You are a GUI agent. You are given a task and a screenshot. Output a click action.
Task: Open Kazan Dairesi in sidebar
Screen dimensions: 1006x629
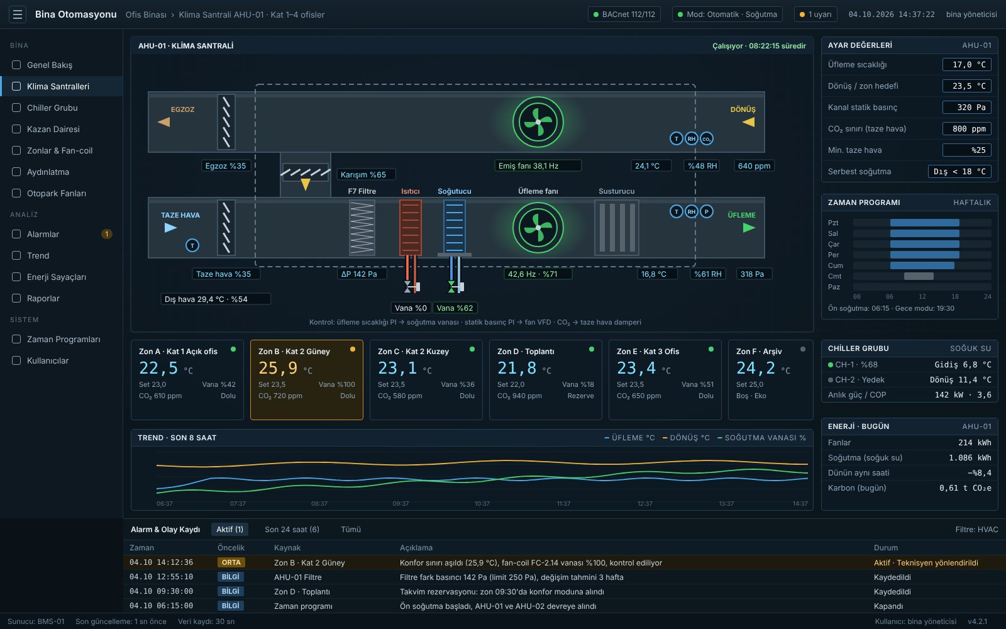coord(62,129)
